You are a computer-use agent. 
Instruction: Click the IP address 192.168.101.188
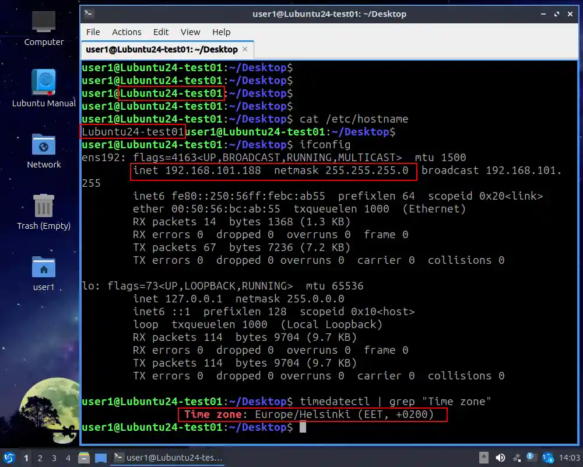tap(213, 170)
